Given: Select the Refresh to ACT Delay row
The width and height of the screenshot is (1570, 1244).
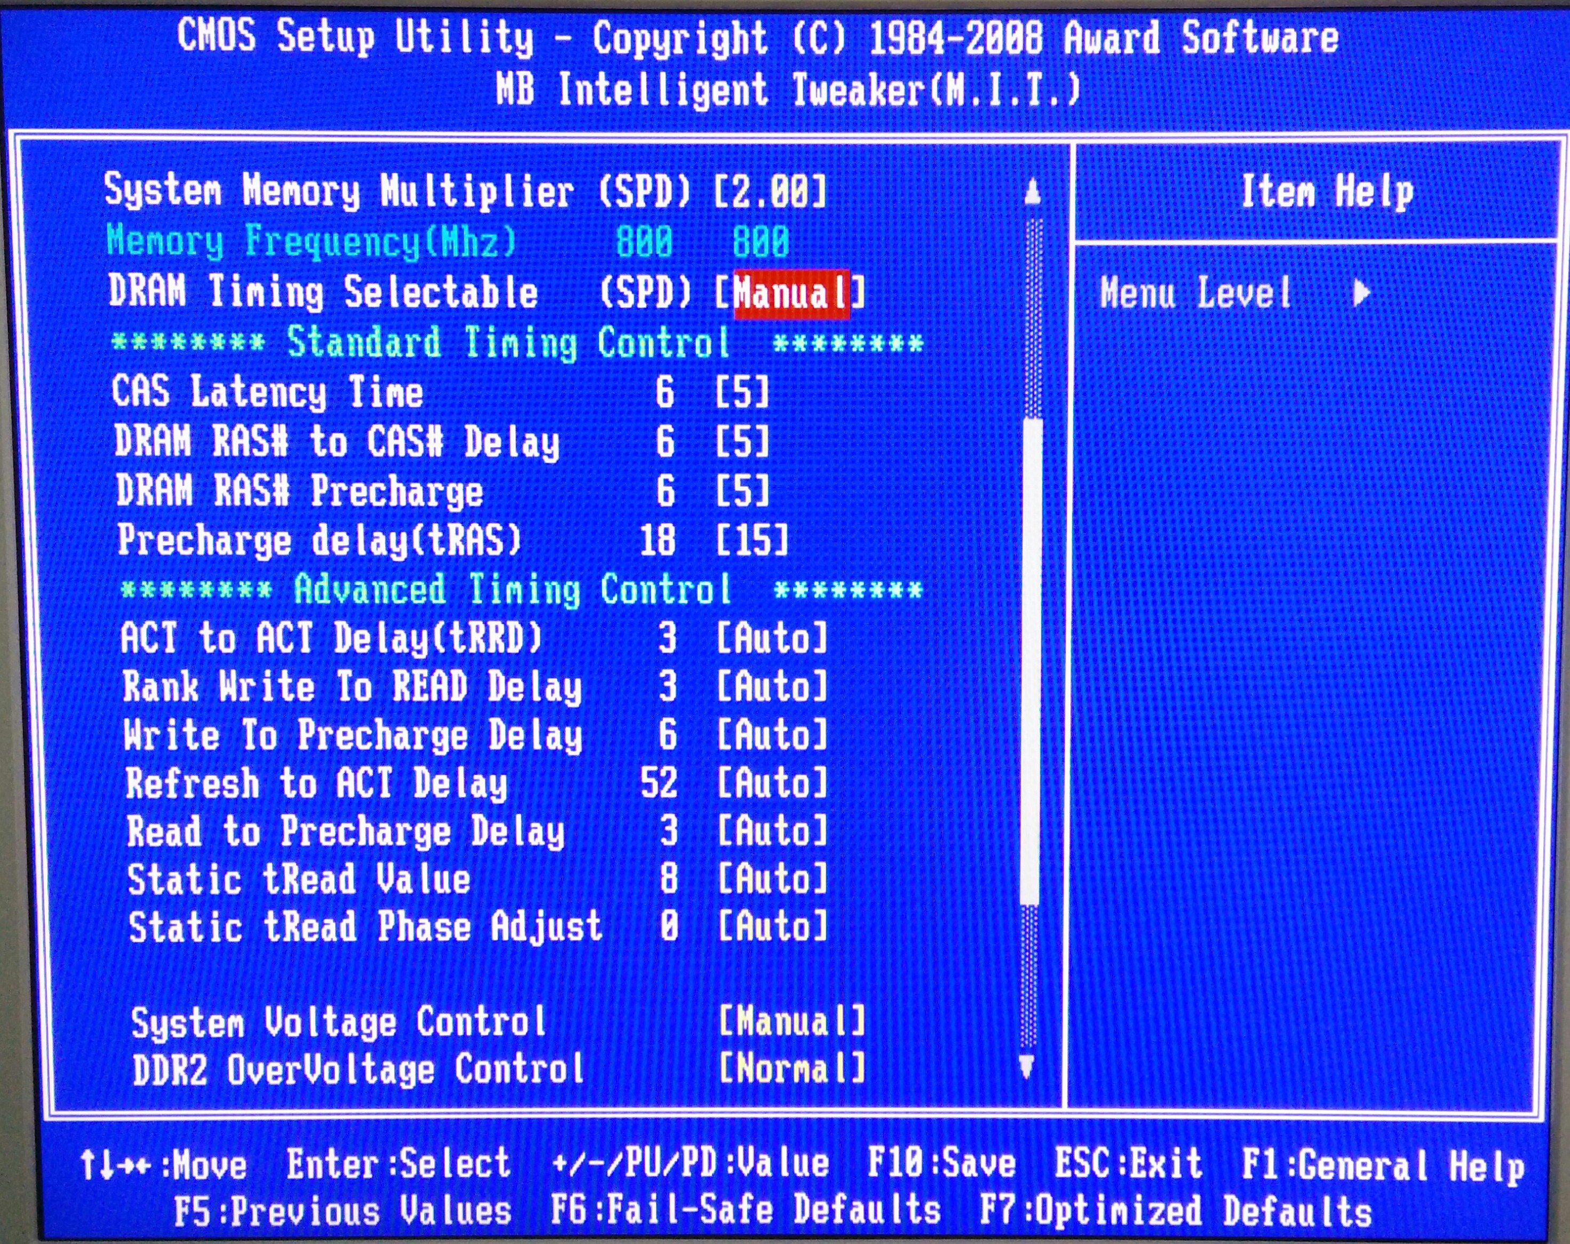Looking at the screenshot, I should click(316, 783).
